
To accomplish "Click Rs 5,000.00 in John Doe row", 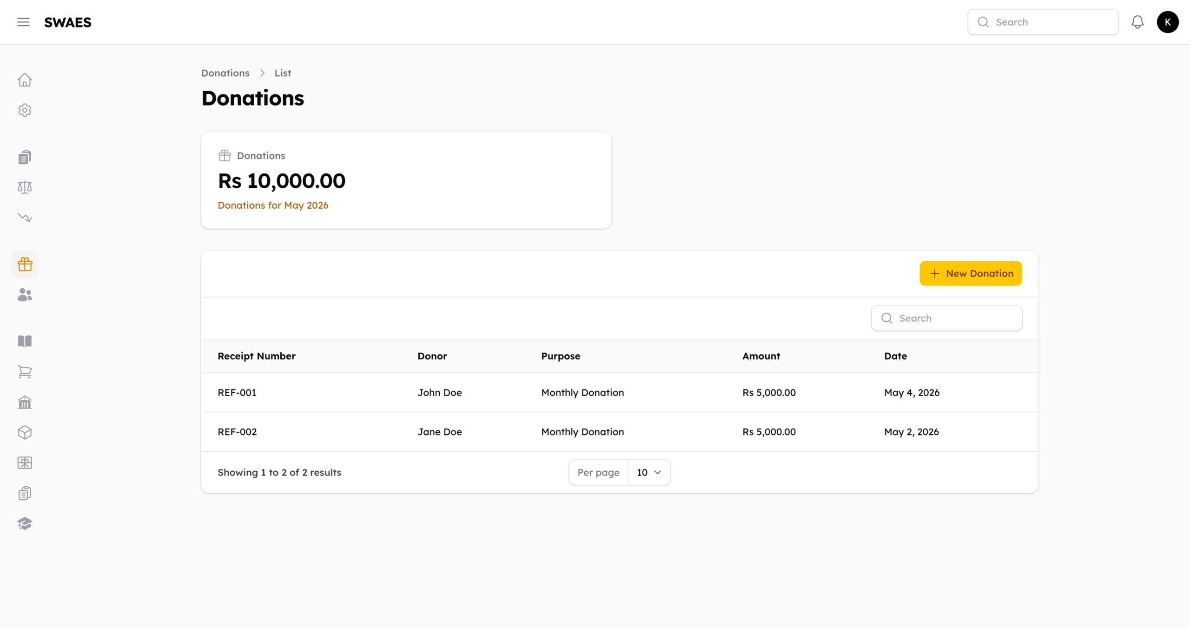I will coord(769,392).
